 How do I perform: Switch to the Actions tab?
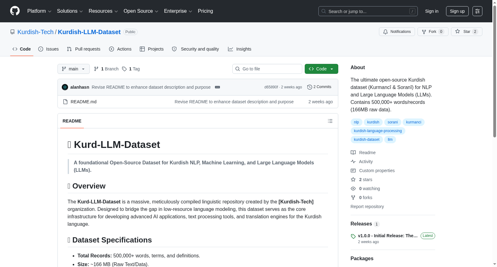click(x=120, y=49)
